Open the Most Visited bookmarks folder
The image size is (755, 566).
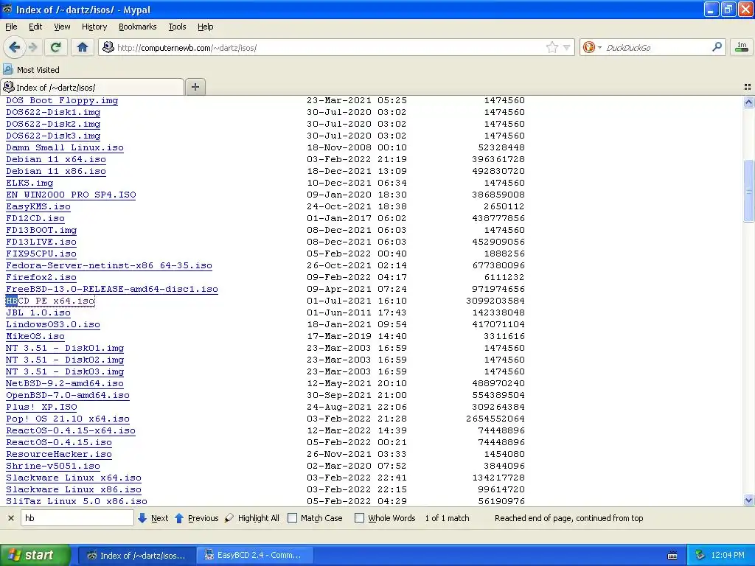(x=31, y=70)
